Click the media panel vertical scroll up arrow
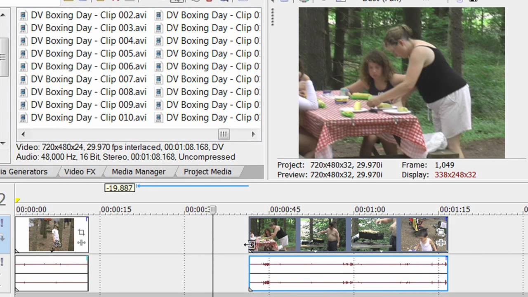This screenshot has width=528, height=297. click(x=3, y=15)
